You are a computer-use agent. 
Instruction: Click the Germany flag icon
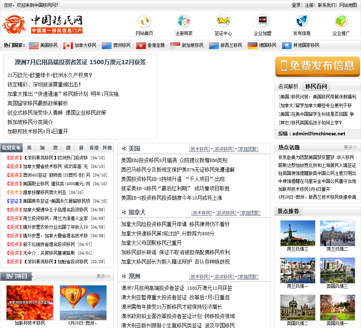point(253,45)
